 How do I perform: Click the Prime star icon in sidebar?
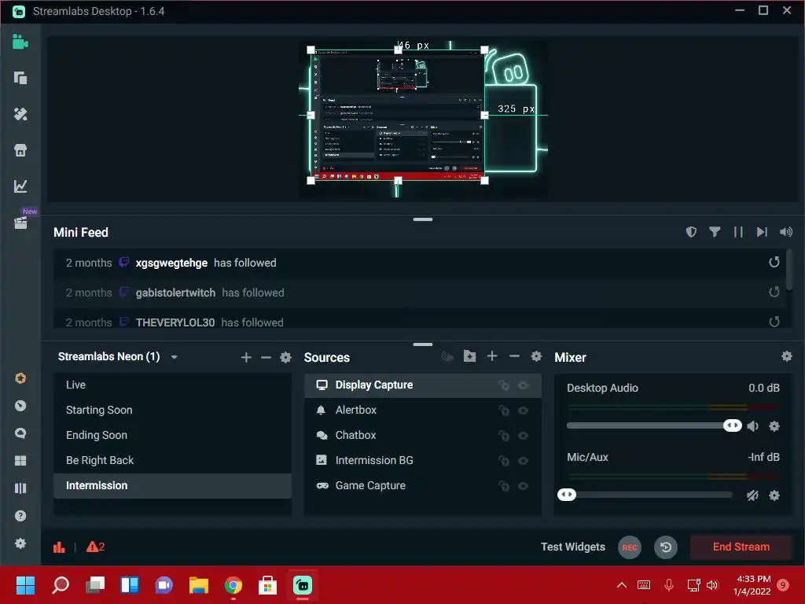click(20, 378)
